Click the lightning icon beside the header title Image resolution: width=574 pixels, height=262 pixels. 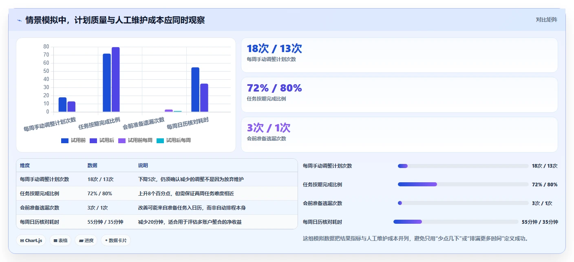(19, 20)
